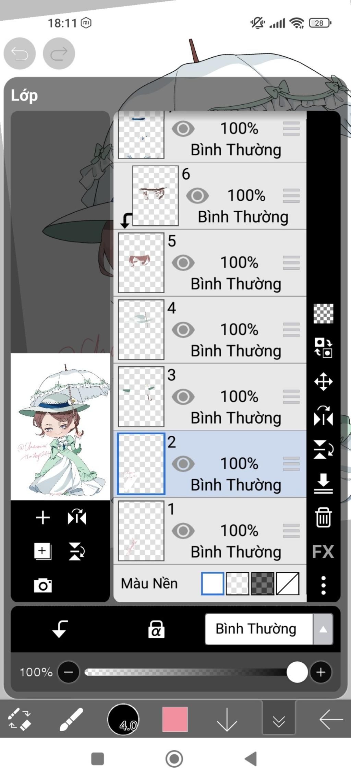The height and width of the screenshot is (780, 351).
Task: Hide layer 5 with eye icon
Action: point(183,263)
